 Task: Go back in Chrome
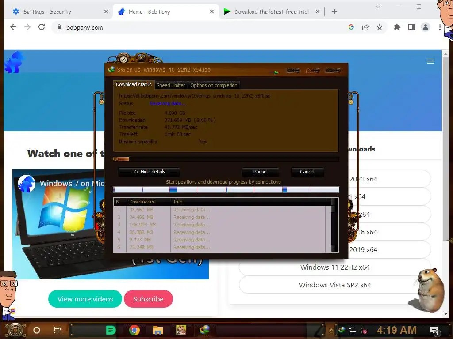(13, 27)
